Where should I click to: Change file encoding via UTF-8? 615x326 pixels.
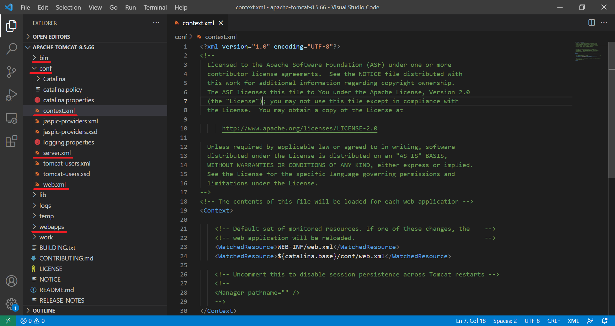532,321
